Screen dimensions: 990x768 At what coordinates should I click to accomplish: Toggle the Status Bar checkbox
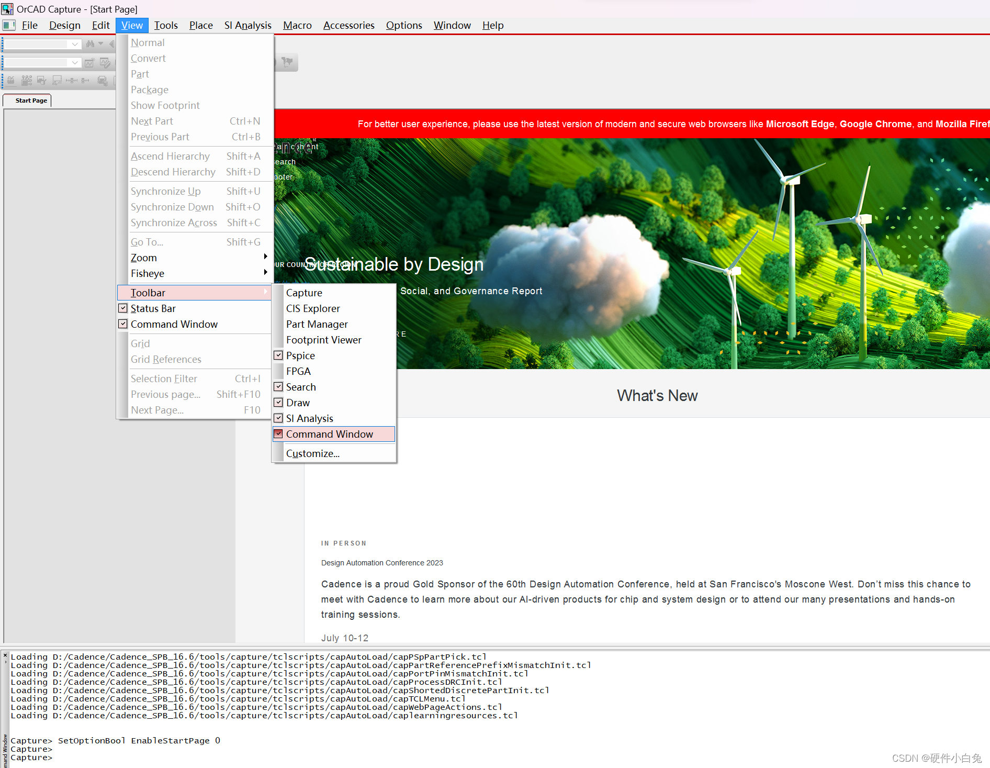point(122,308)
